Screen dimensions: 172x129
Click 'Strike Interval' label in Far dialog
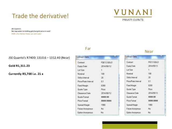83,78
